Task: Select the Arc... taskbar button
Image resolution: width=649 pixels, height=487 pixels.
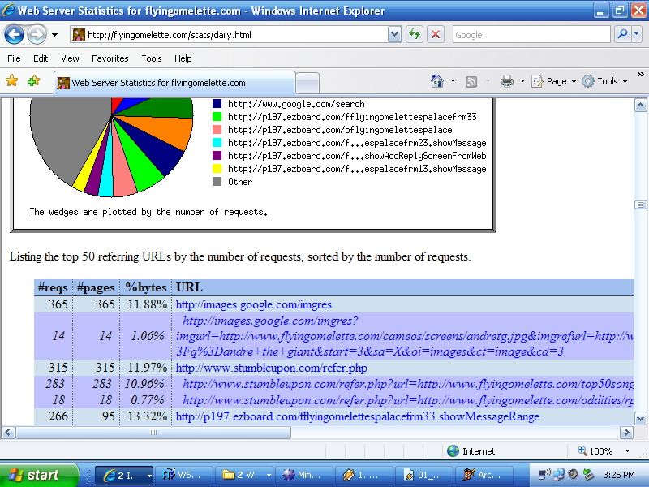Action: 484,475
